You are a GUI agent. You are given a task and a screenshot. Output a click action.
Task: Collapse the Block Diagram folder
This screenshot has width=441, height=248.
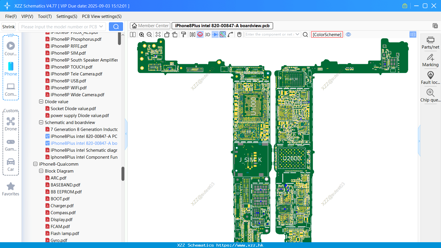click(x=41, y=171)
